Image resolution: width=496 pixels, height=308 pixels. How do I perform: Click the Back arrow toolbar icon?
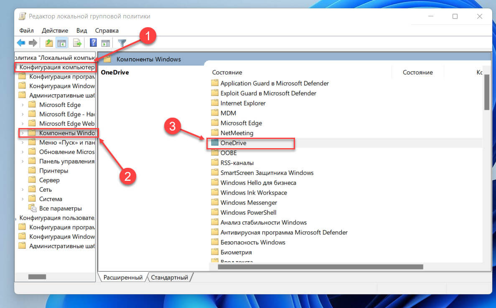(x=21, y=43)
